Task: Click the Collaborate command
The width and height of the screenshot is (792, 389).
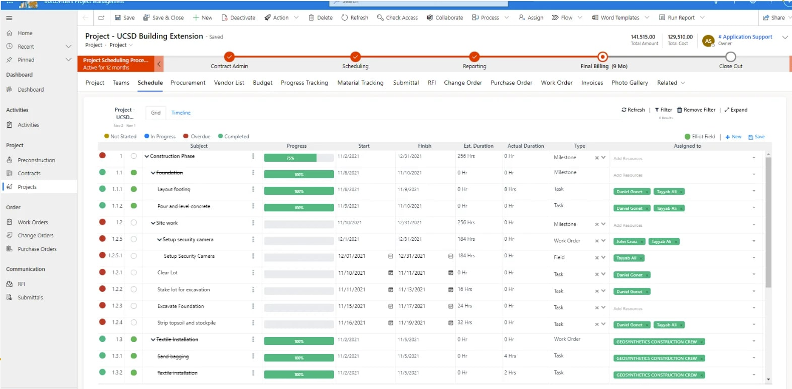Action: coord(445,18)
